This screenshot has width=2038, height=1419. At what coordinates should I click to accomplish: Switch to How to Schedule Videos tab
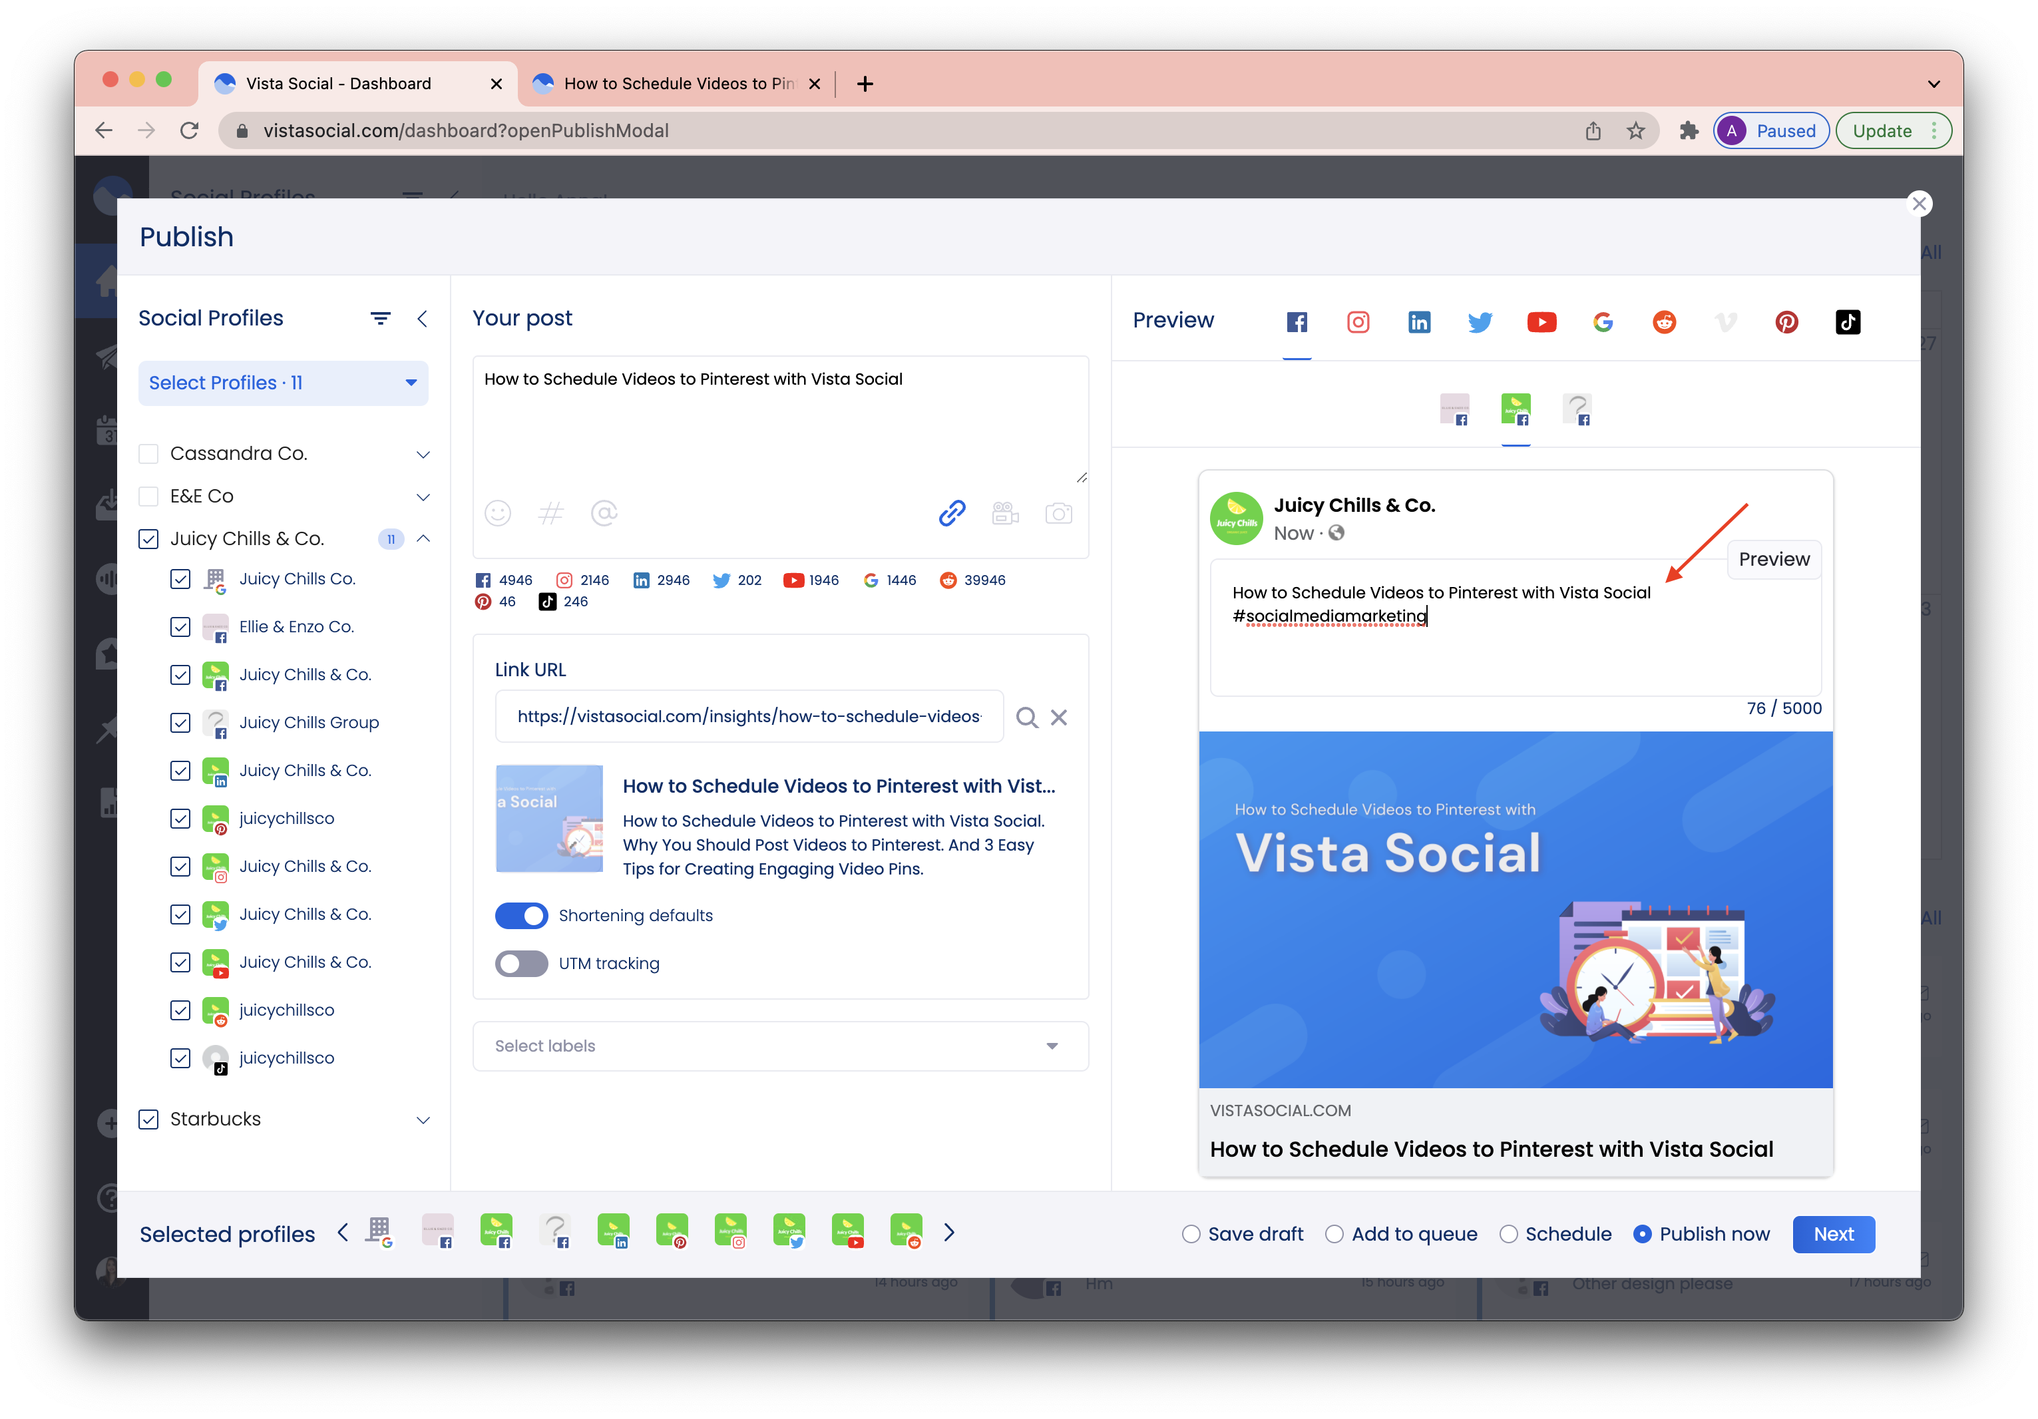678,83
